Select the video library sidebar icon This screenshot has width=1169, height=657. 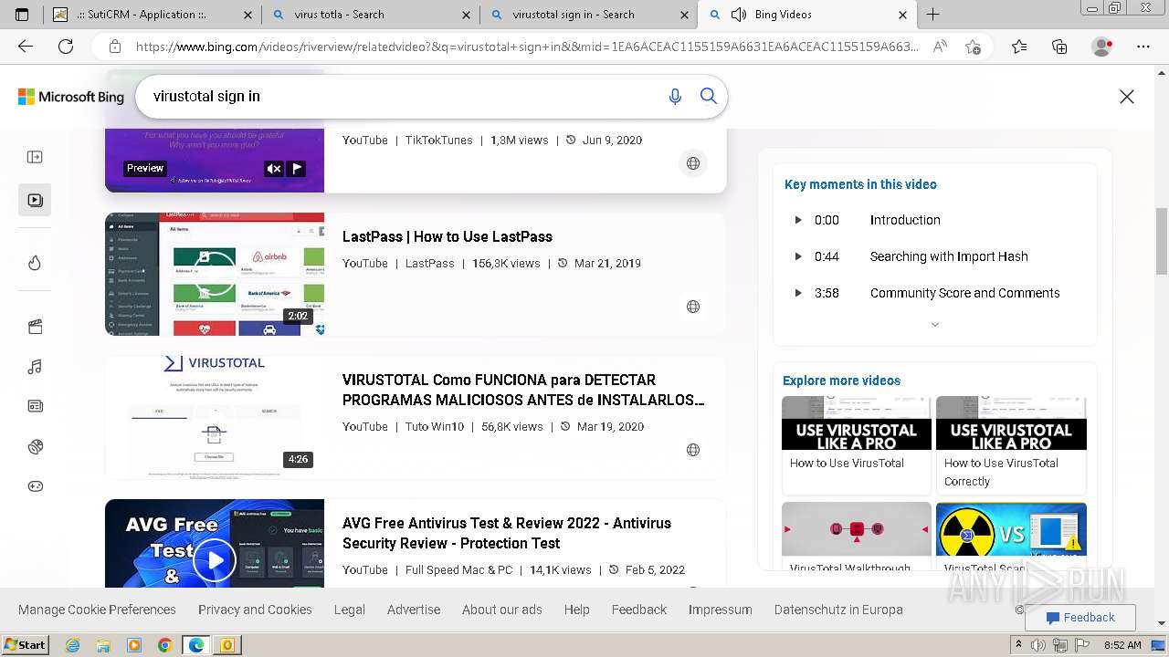click(x=35, y=200)
